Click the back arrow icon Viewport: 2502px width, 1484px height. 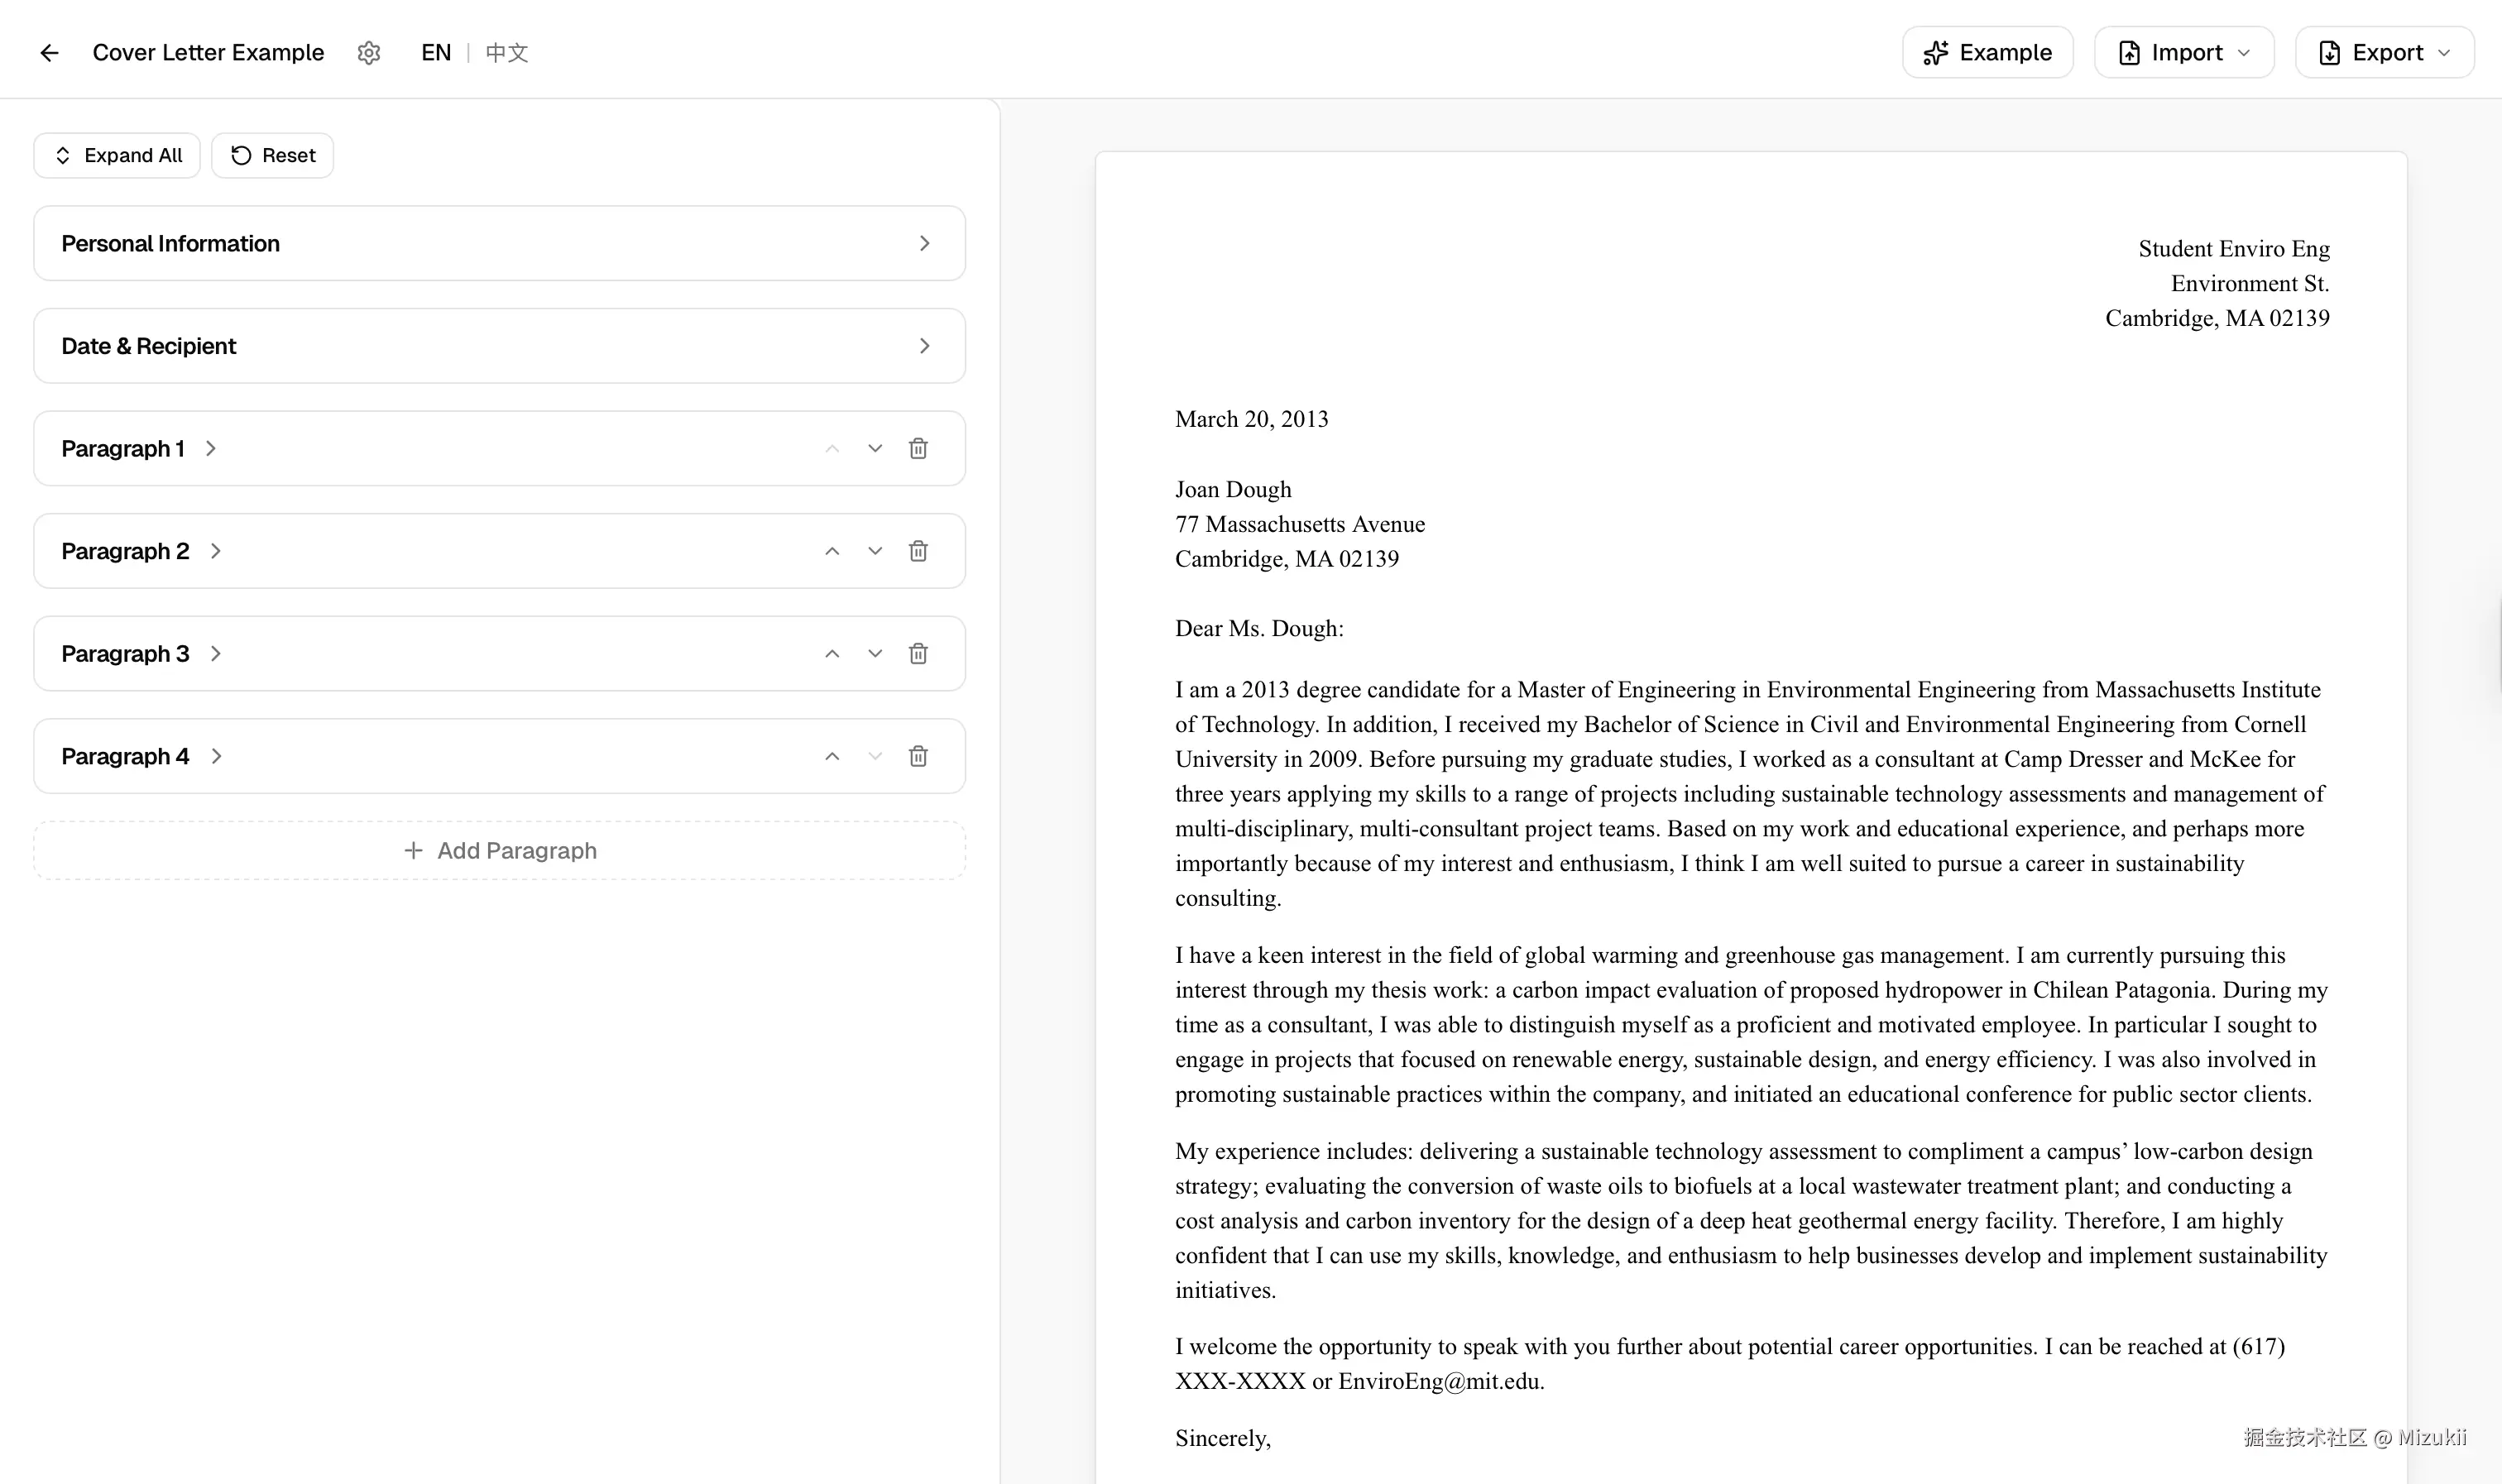point(49,53)
